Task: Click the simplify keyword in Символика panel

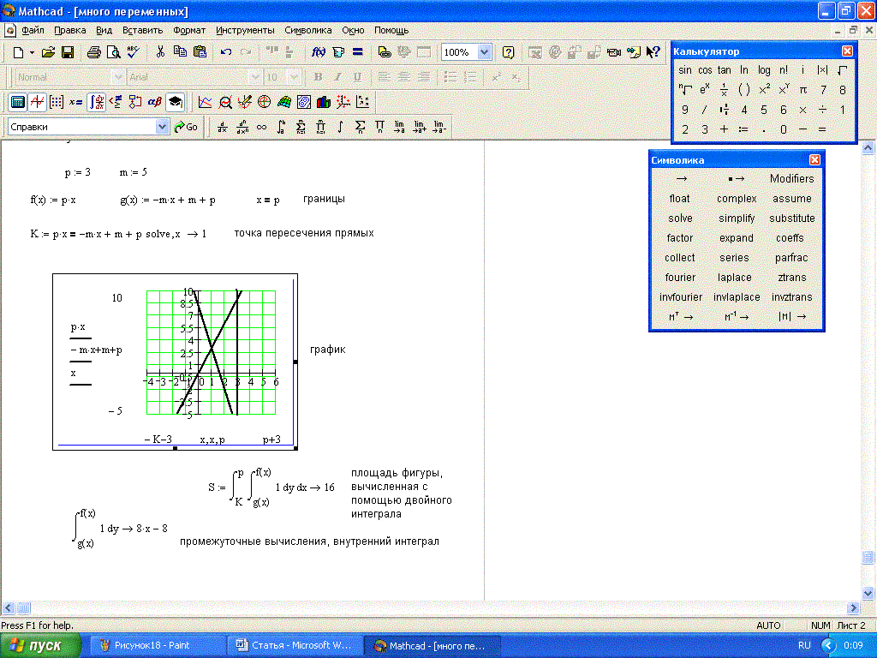Action: coord(737,218)
